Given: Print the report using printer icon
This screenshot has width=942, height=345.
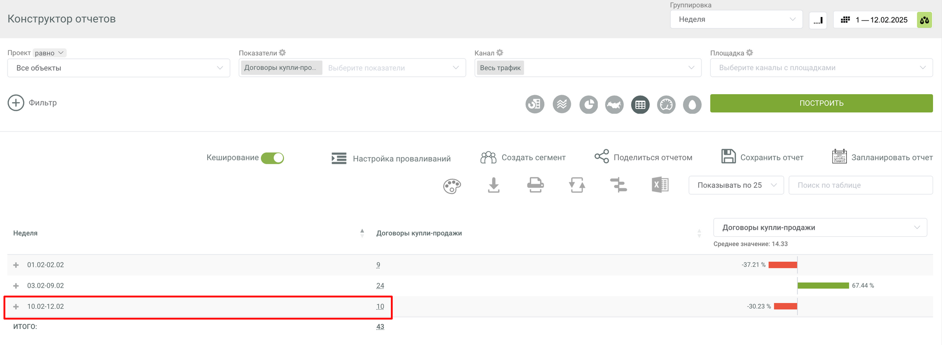Looking at the screenshot, I should pyautogui.click(x=535, y=185).
